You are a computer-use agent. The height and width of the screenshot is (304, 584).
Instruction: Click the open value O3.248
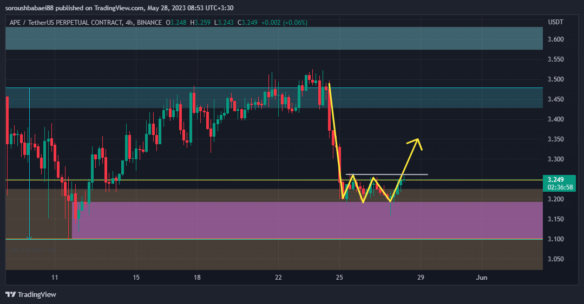(x=176, y=23)
